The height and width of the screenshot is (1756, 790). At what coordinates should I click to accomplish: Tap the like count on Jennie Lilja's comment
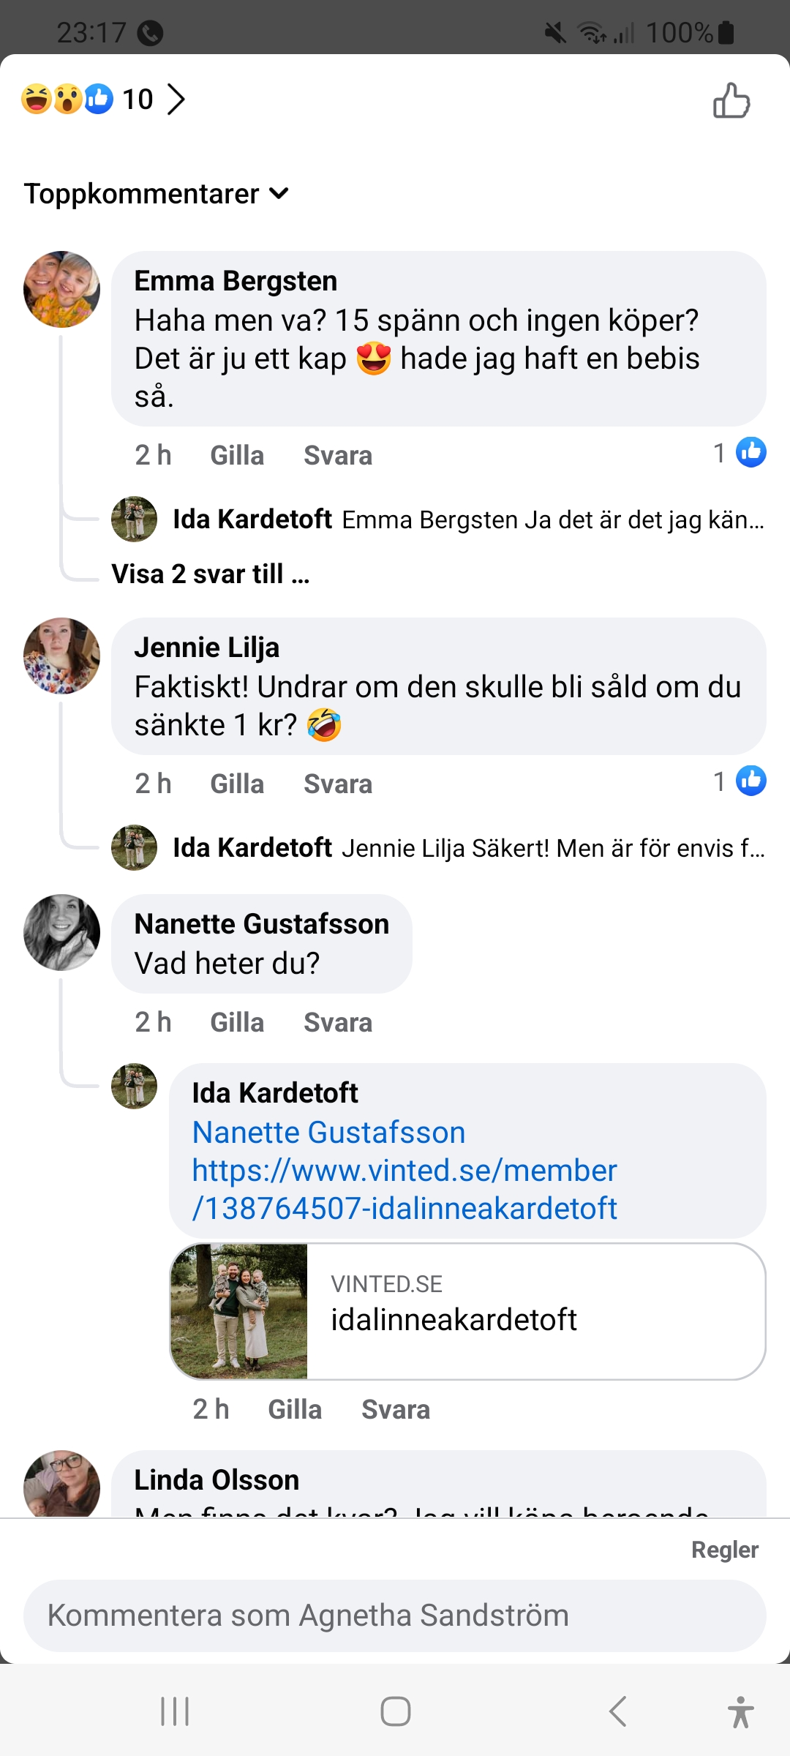click(x=740, y=781)
